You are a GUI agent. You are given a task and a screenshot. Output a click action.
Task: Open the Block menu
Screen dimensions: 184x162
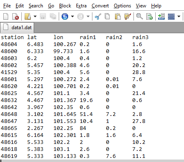(65, 6)
